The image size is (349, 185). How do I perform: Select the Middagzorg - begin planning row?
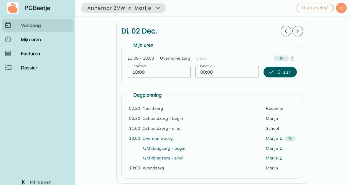click(166, 148)
